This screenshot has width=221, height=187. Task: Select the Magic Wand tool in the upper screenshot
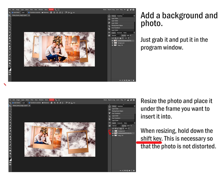(x=10, y=24)
